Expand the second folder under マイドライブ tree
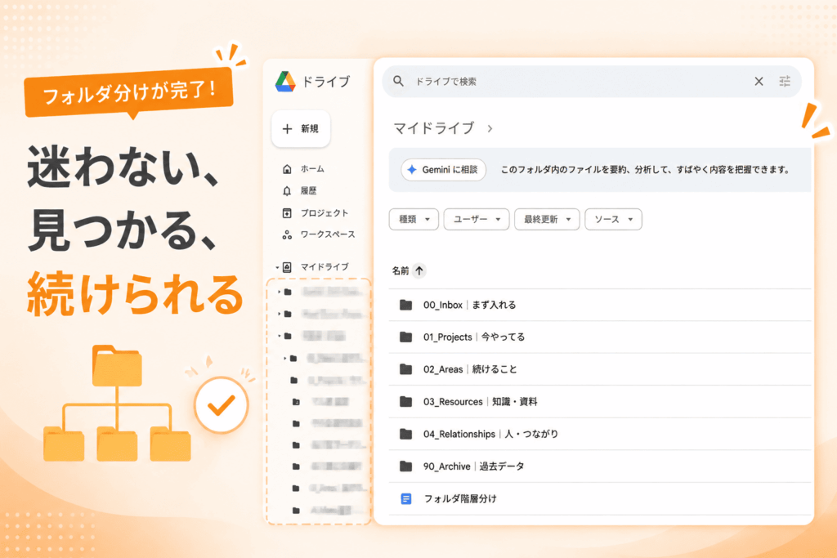Screen dimensions: 837x558 click(x=280, y=314)
